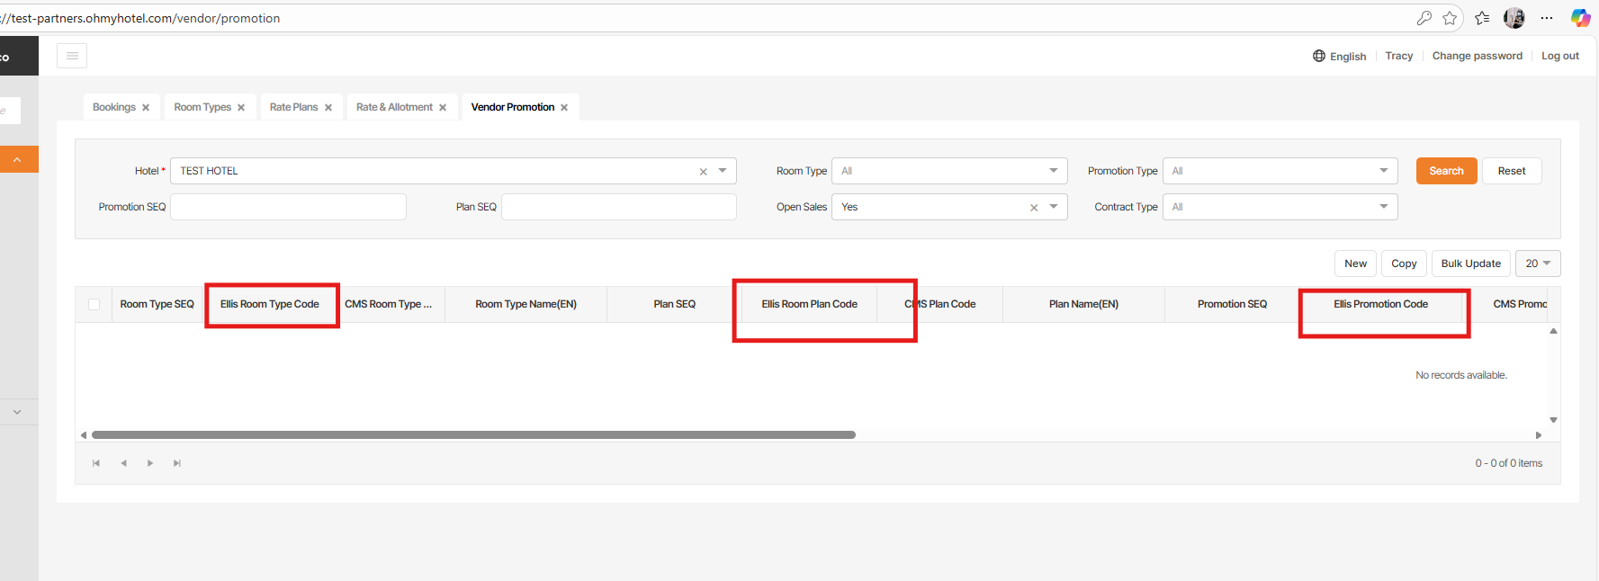Go to the last page of results

(x=177, y=463)
